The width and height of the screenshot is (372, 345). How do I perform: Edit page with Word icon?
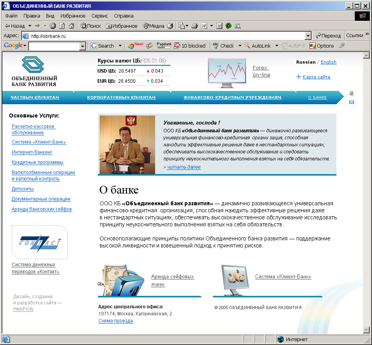[x=204, y=26]
